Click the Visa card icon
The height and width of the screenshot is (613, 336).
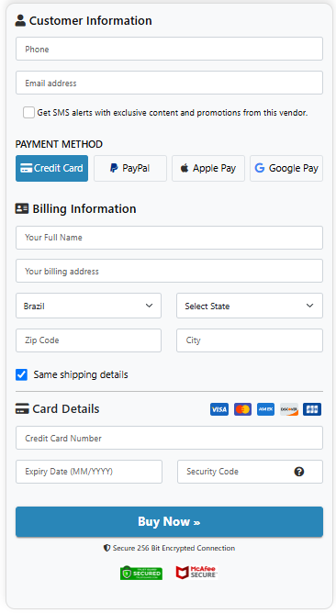219,409
